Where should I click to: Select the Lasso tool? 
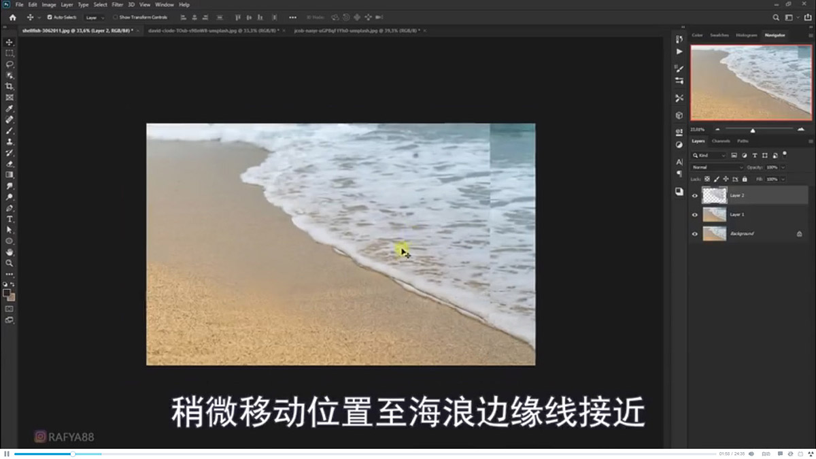9,64
